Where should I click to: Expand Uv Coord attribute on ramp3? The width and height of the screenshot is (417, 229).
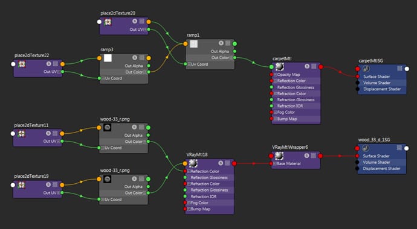pyautogui.click(x=103, y=78)
